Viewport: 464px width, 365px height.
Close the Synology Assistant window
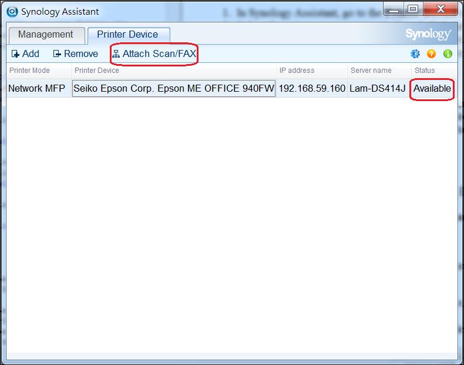click(441, 9)
